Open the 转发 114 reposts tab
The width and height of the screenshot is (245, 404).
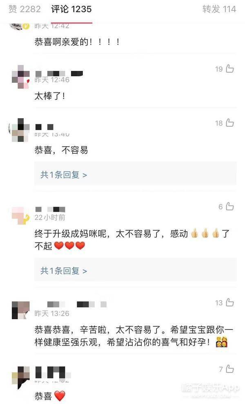click(x=219, y=9)
